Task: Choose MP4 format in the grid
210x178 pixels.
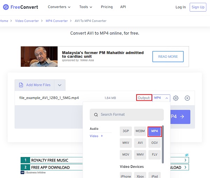Action: pos(155,131)
